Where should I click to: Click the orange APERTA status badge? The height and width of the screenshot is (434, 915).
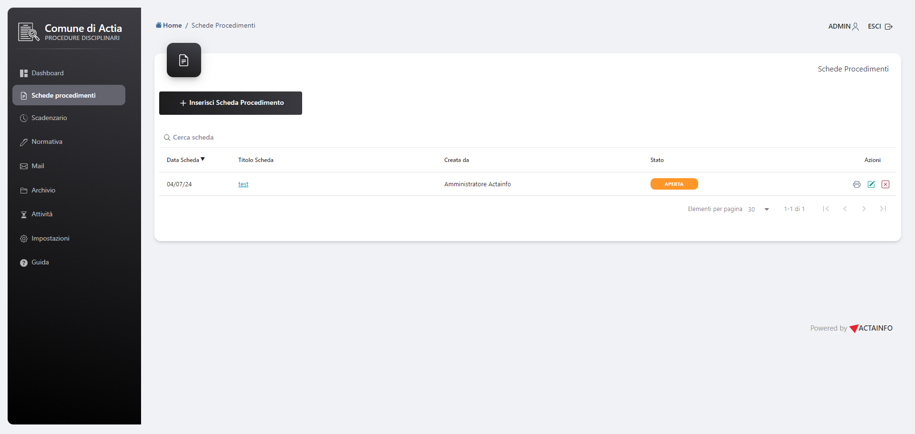tap(674, 184)
